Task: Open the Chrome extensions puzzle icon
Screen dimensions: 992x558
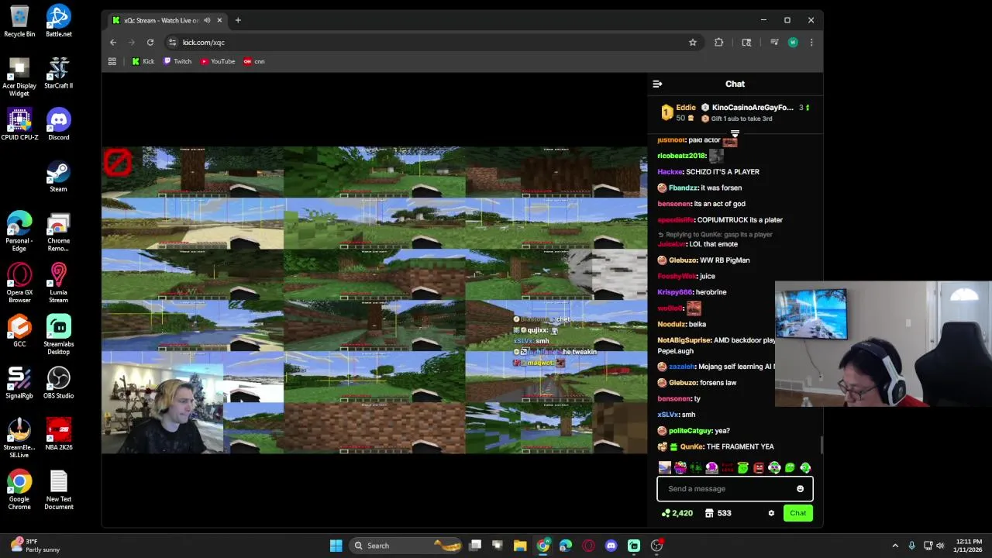Action: point(719,43)
